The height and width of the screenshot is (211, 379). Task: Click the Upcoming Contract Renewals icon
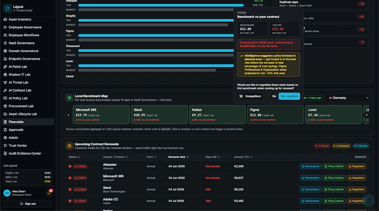(69, 146)
